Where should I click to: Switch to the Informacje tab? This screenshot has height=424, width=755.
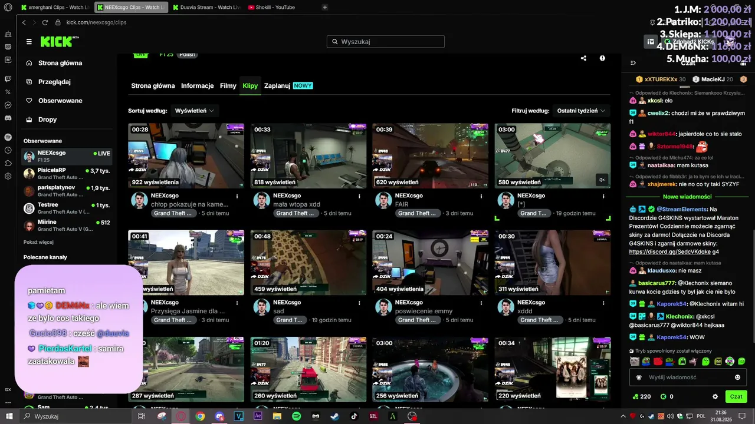click(198, 85)
